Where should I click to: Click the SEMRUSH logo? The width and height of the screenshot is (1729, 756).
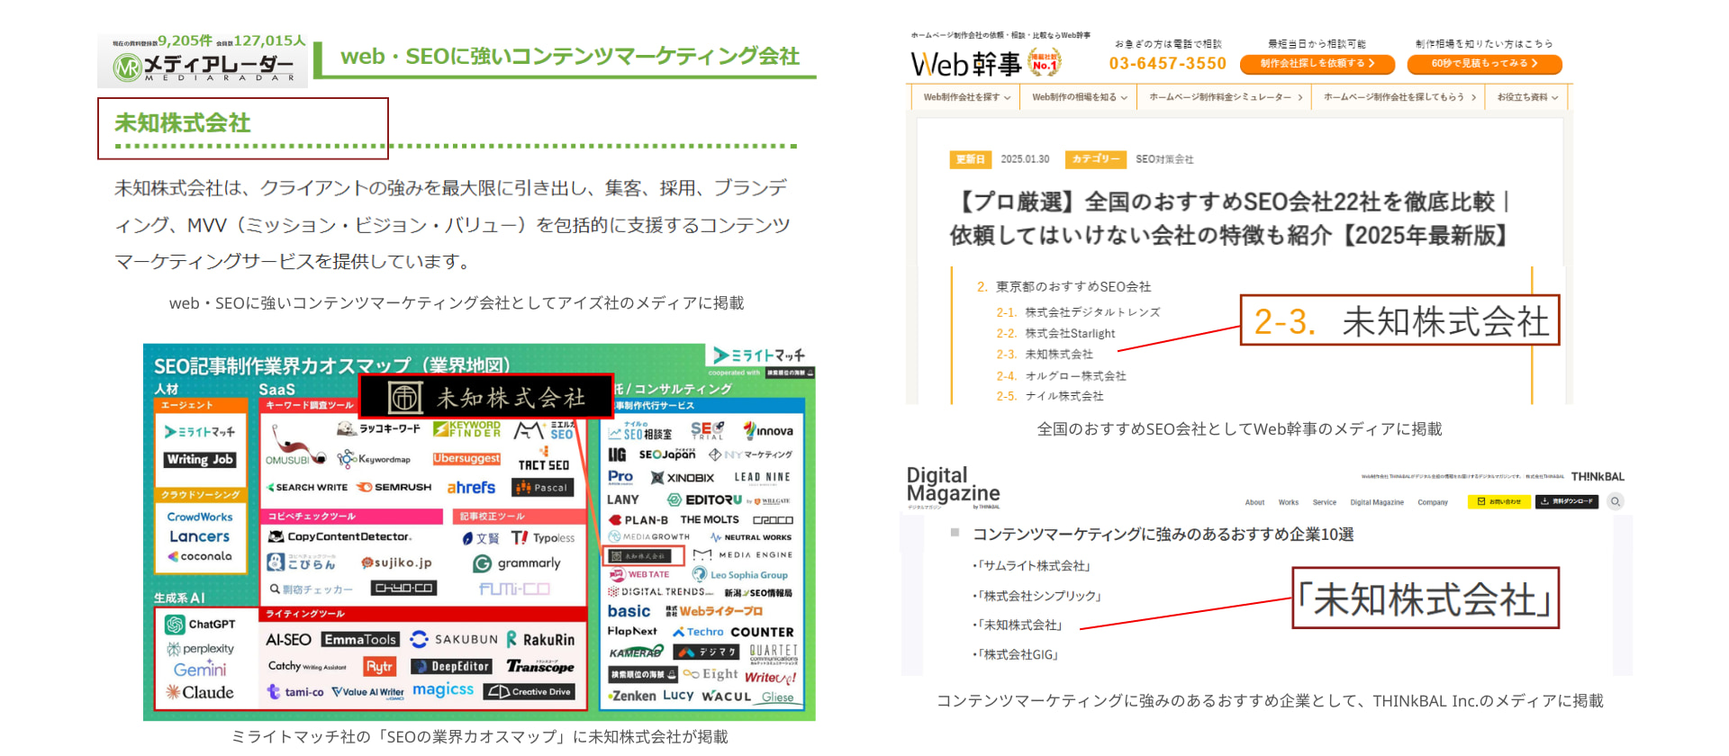point(394,487)
